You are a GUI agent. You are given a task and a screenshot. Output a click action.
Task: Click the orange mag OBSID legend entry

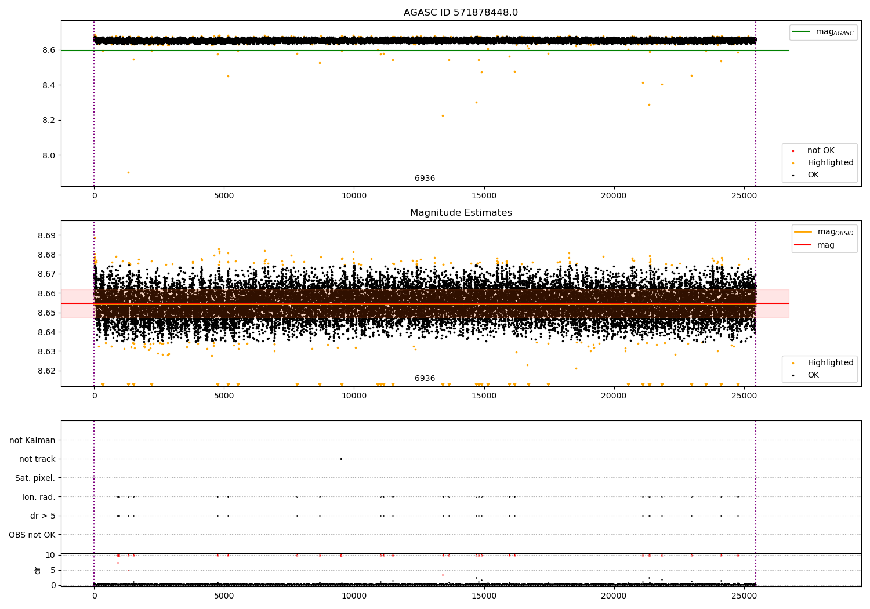[824, 232]
